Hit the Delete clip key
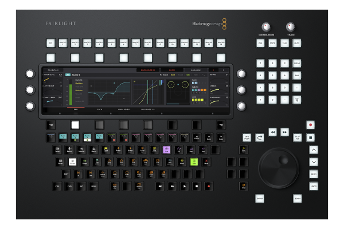Screen dimensions: 344x229 (x=139, y=186)
